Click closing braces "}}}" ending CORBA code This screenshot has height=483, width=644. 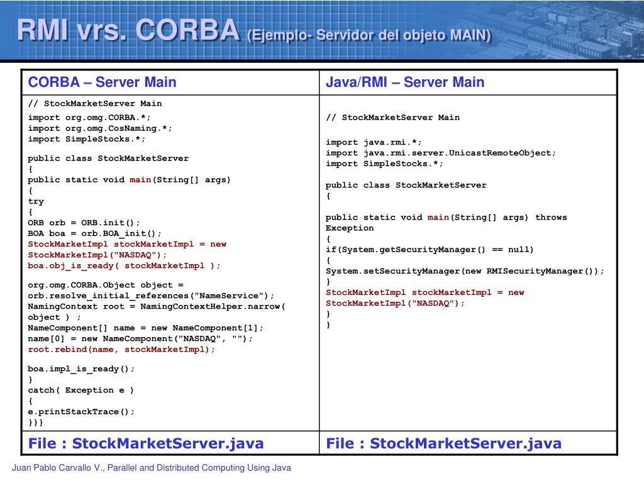(x=35, y=422)
